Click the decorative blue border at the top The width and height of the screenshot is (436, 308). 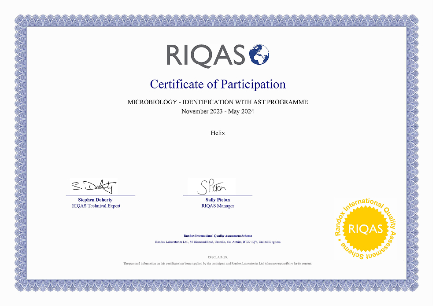coord(218,20)
